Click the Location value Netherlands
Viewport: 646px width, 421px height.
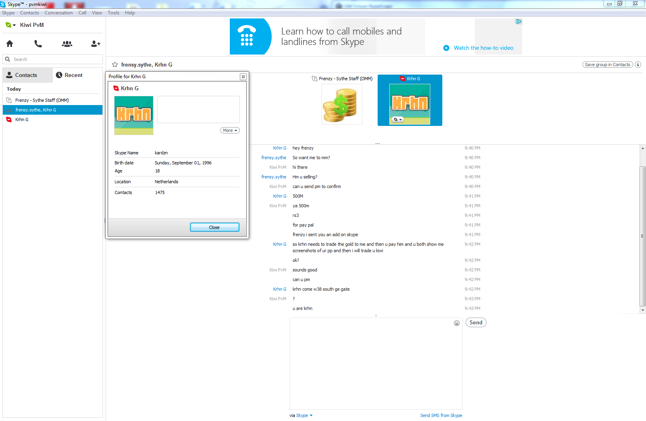click(x=166, y=182)
